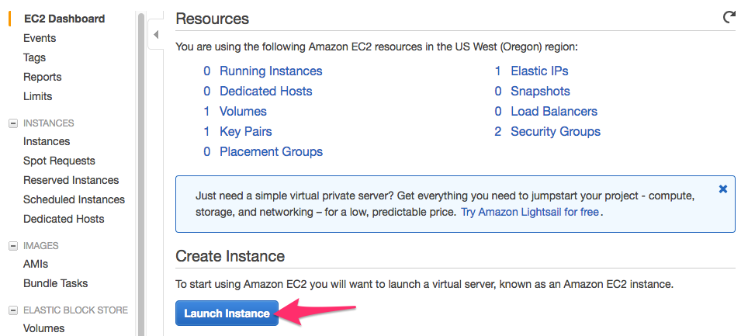The width and height of the screenshot is (748, 336).
Task: Collapse the IMAGES section
Action: 12,245
